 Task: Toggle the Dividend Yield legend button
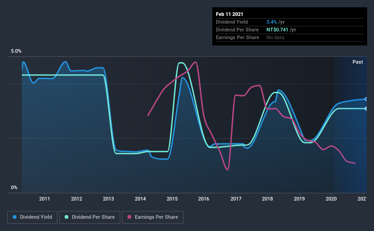32,217
